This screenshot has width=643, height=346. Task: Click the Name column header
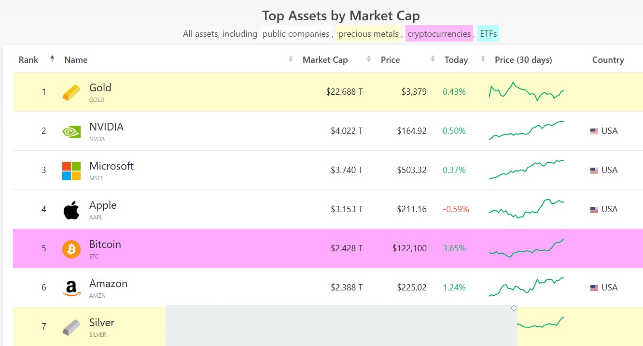click(76, 60)
